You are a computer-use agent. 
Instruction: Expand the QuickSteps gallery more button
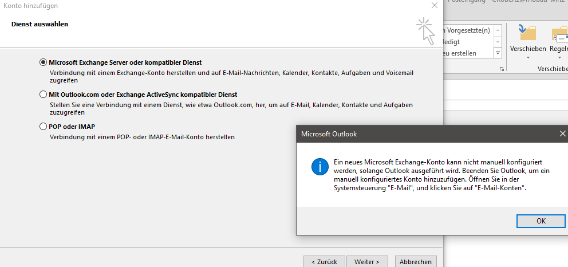(x=498, y=53)
